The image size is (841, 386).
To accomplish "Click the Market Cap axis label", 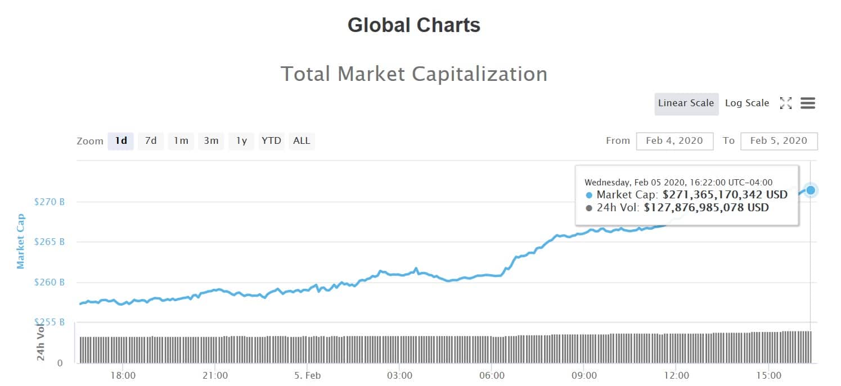I will (21, 241).
